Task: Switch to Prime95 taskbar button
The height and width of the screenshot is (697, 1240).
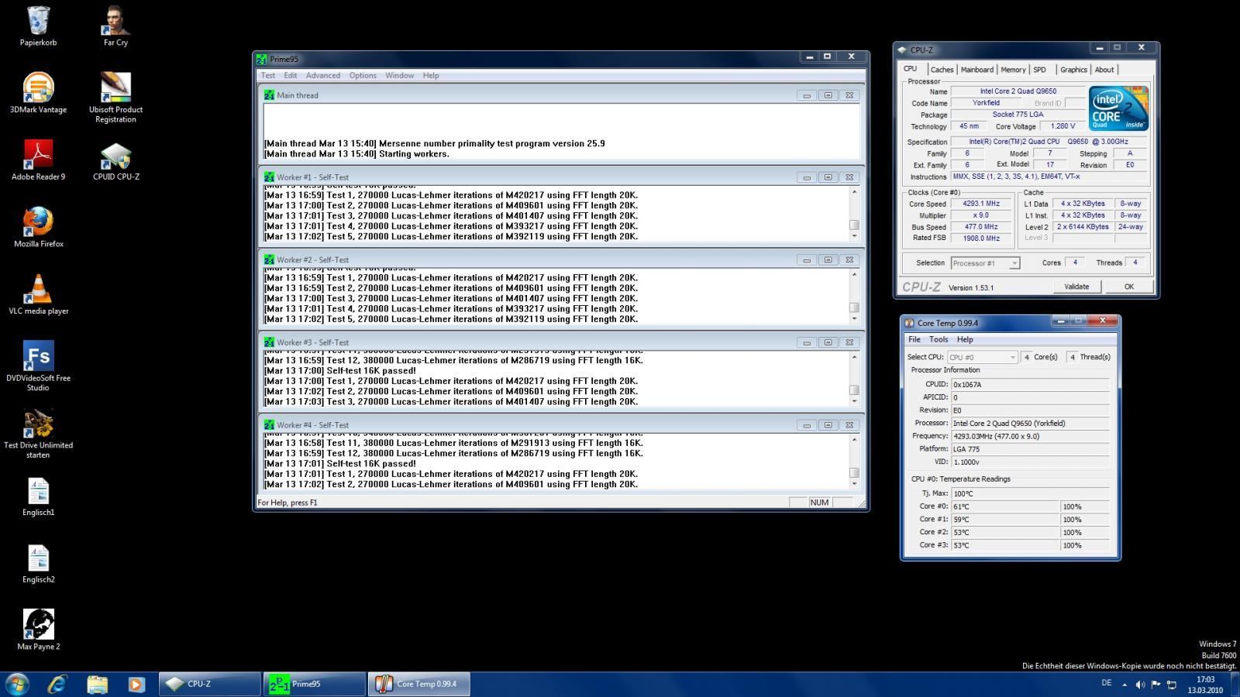Action: coord(314,684)
